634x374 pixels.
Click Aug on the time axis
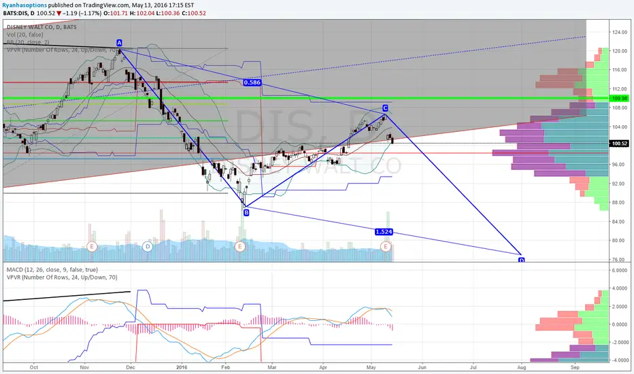tap(522, 367)
